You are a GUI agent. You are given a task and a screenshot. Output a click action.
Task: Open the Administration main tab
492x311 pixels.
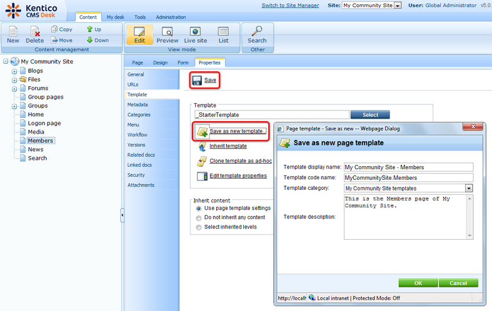171,17
